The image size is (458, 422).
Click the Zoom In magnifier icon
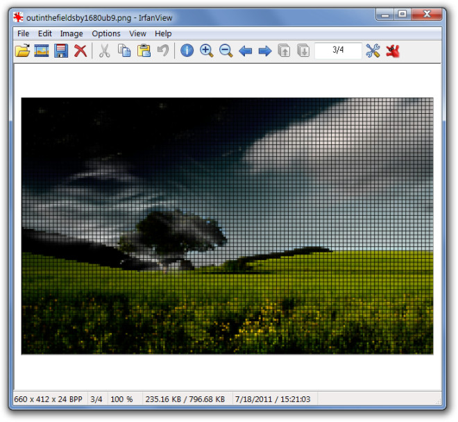[207, 51]
